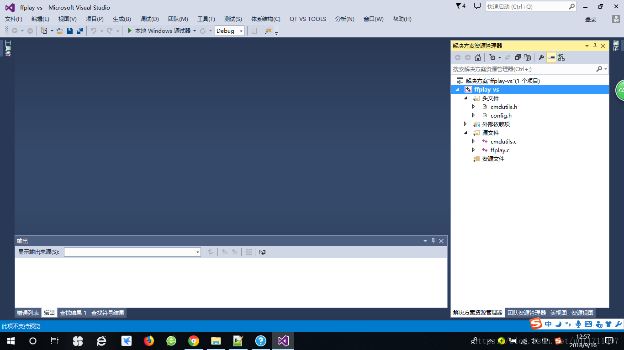Toggle word wrap in Output panel

[262, 252]
